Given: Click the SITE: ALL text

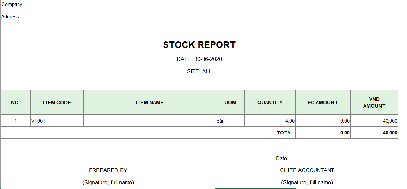Looking at the screenshot, I should (x=199, y=71).
